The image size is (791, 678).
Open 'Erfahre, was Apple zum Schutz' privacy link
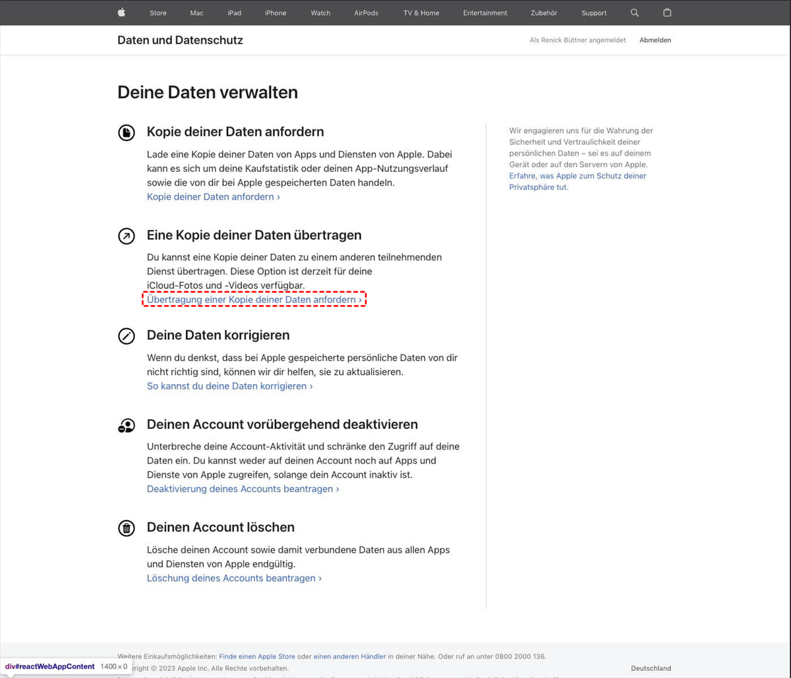577,181
